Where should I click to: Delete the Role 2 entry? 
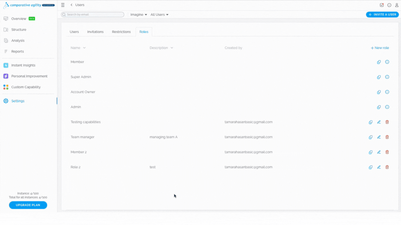coord(387,167)
